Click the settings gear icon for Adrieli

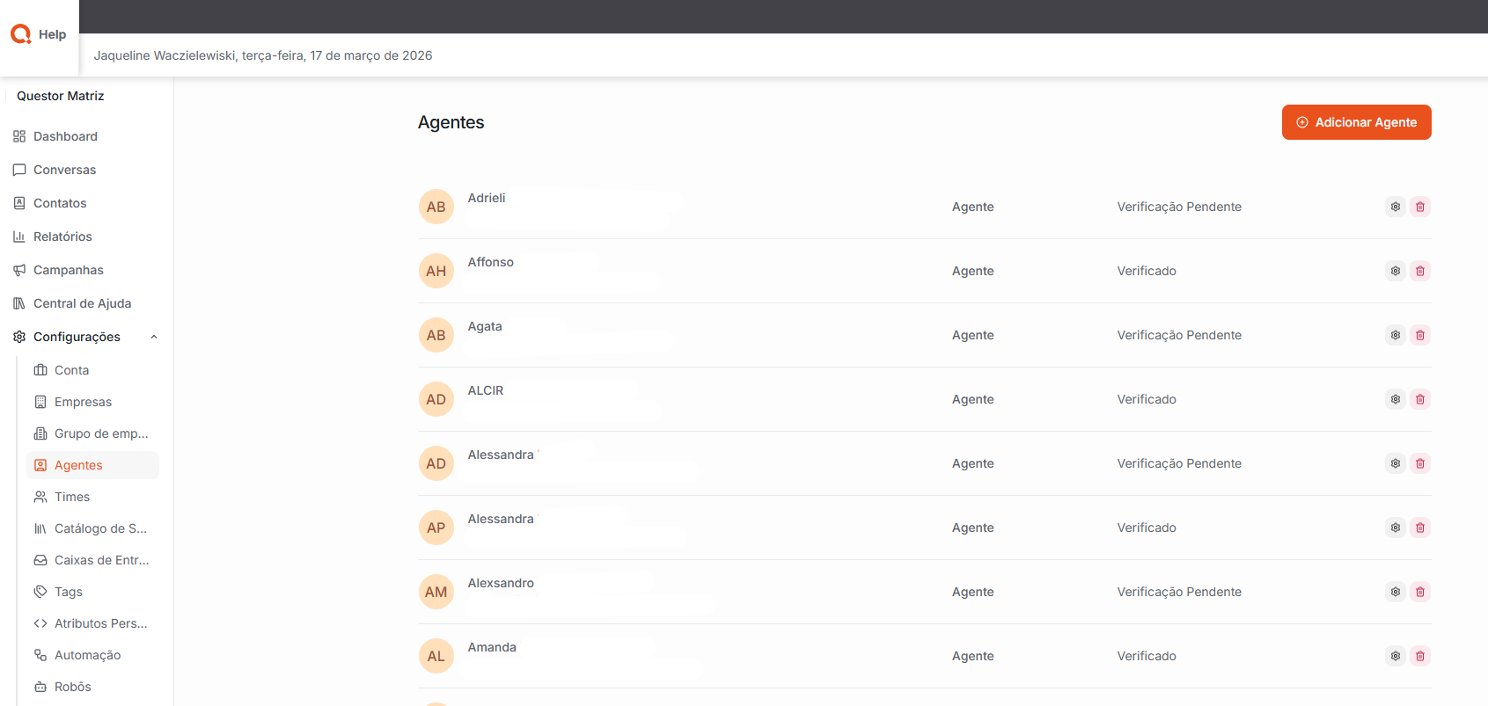(x=1395, y=207)
